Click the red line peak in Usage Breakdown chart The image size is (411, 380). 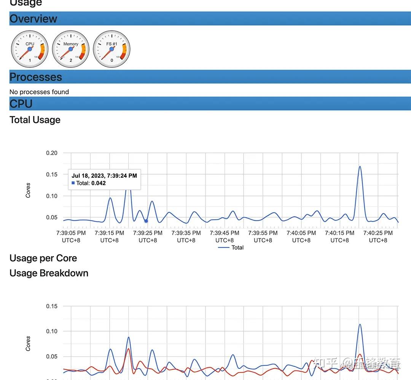tap(128, 349)
